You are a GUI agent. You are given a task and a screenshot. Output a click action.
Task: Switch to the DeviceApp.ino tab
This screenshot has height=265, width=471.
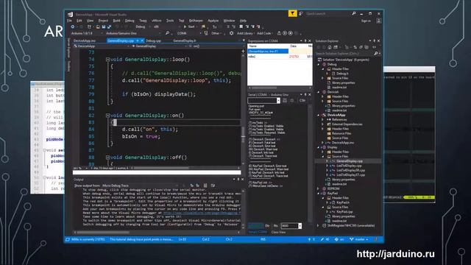85,40
